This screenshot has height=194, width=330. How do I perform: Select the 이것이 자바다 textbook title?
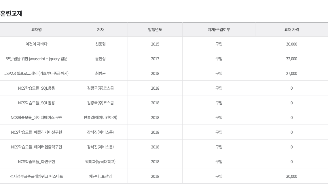tap(36, 44)
